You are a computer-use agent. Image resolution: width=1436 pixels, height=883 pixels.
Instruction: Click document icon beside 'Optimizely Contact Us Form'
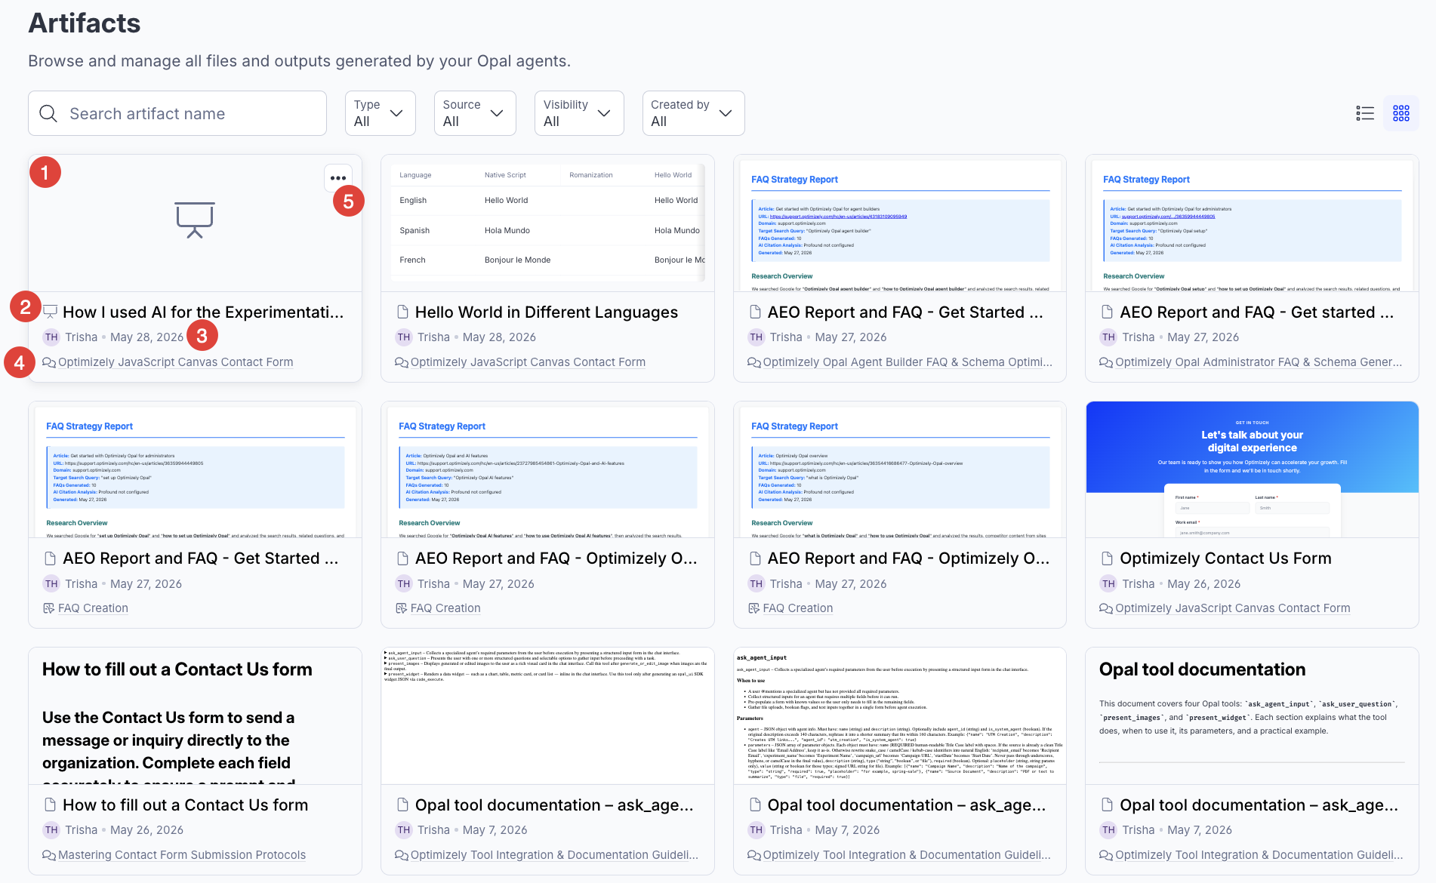[1107, 558]
